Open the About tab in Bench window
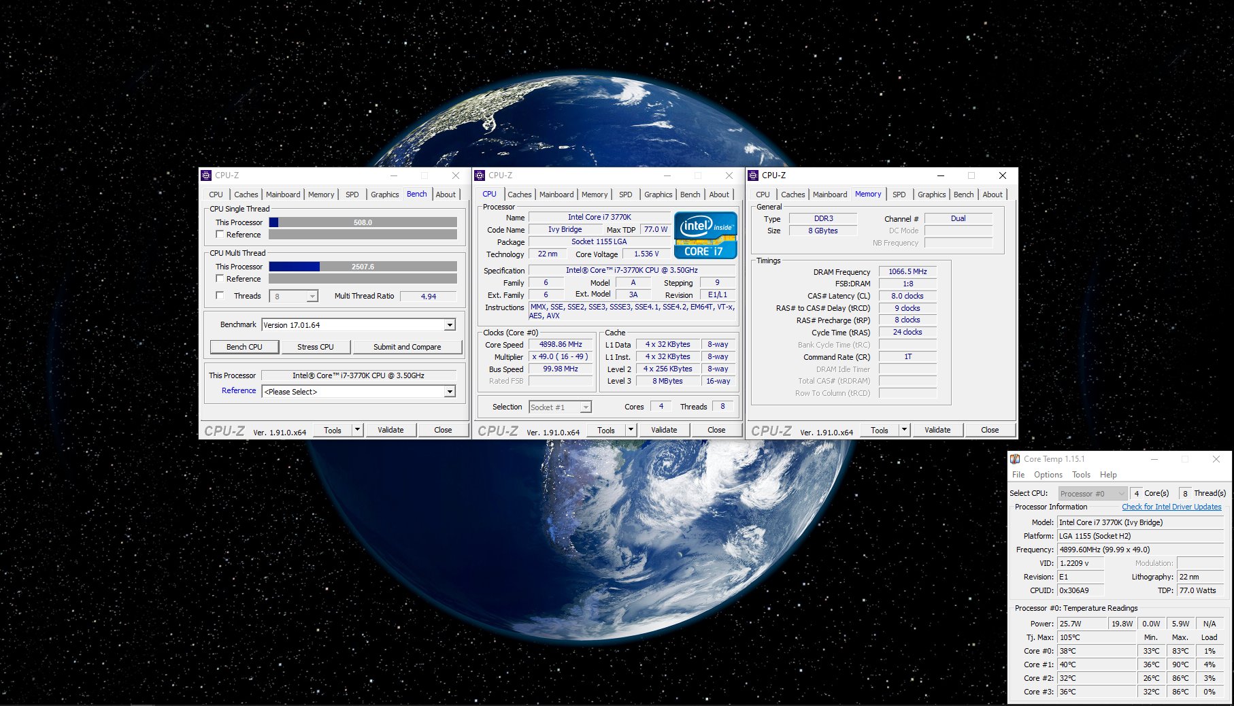Screen dimensions: 1234x706 point(446,195)
